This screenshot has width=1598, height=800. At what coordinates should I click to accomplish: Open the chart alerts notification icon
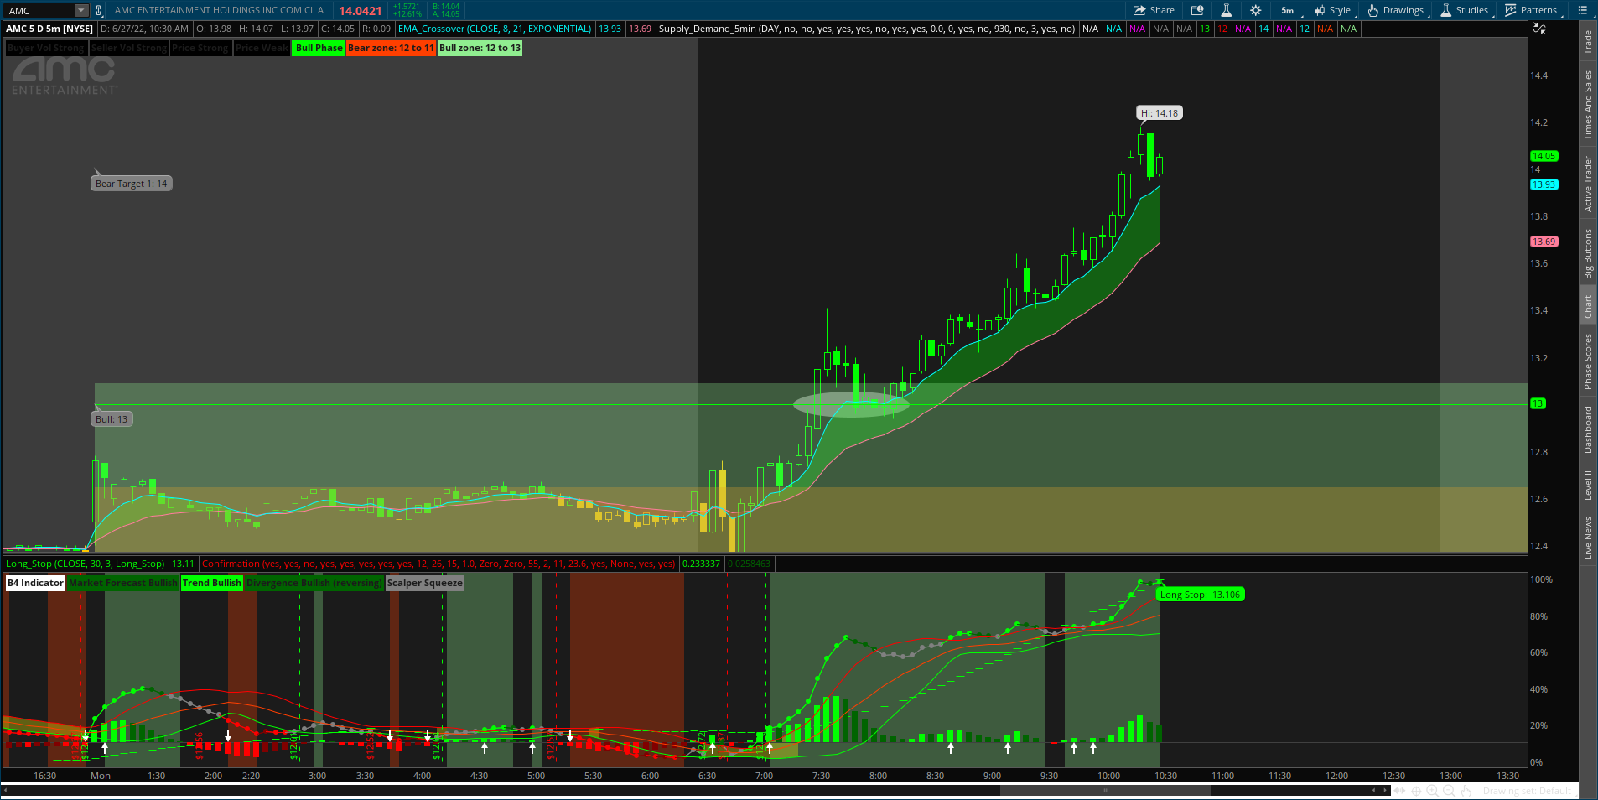tap(1197, 10)
